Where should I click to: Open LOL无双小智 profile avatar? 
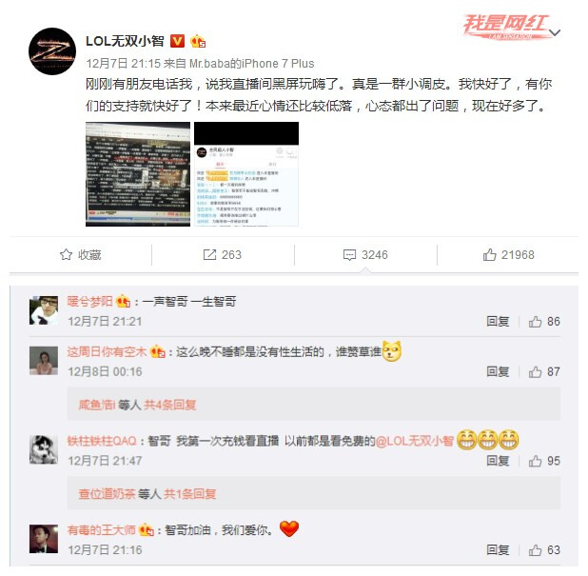click(52, 51)
